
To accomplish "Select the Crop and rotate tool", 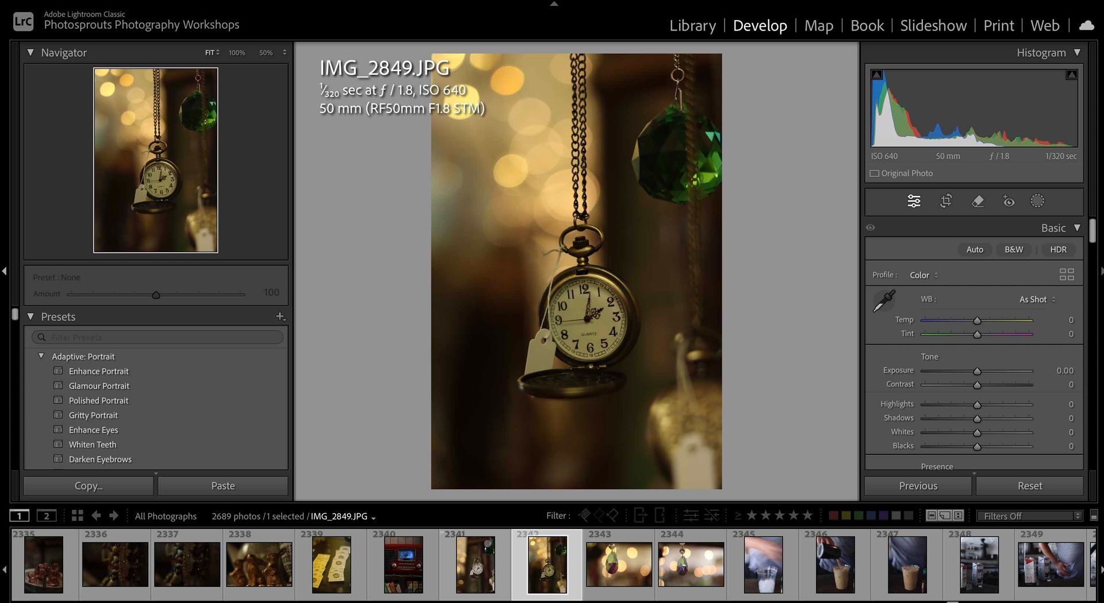I will [x=946, y=201].
